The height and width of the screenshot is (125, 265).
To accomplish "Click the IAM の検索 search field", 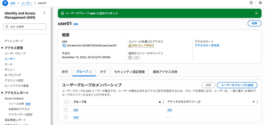I will pos(25,26).
